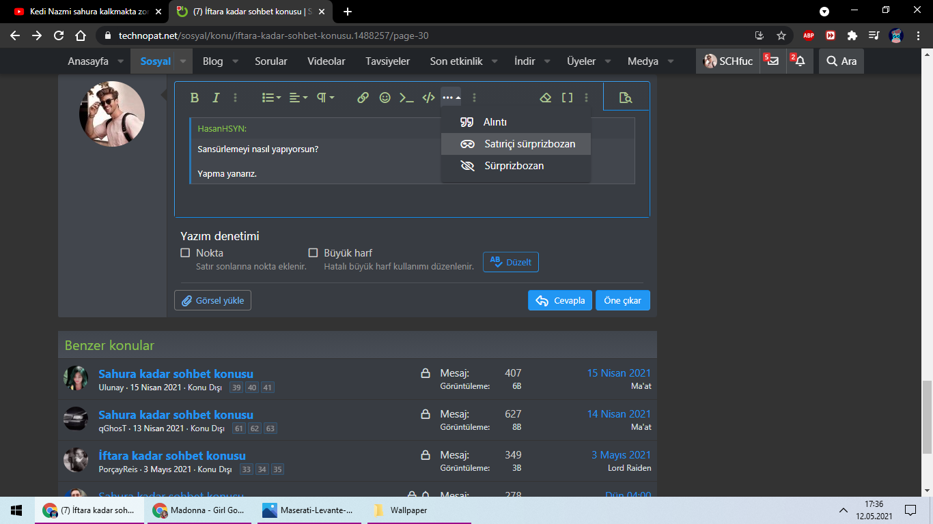Go to the browser home page
This screenshot has height=524, width=933.
[81, 35]
